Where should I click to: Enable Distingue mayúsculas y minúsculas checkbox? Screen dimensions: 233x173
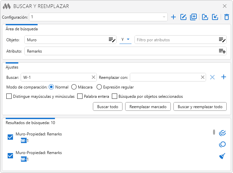(x=9, y=96)
